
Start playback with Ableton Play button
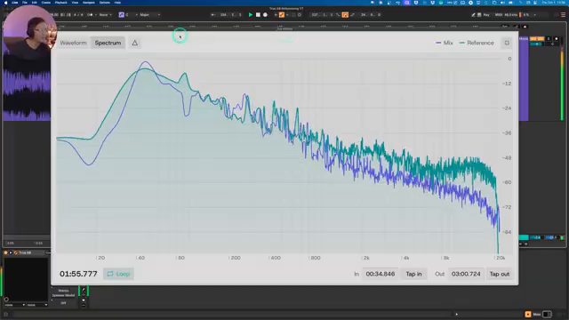point(251,15)
